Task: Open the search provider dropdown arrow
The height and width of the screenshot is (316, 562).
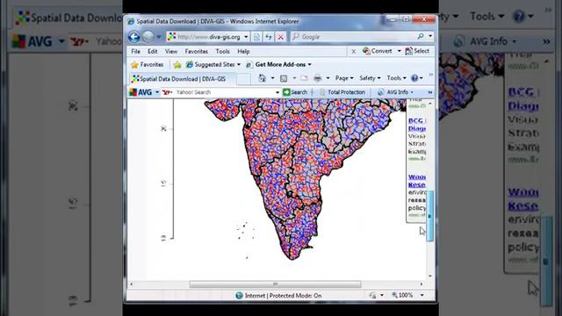Action: (430, 36)
